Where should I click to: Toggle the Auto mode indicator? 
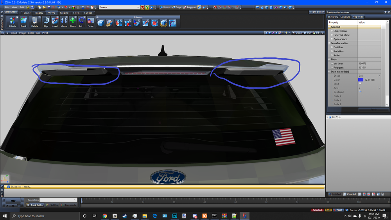coord(328,210)
